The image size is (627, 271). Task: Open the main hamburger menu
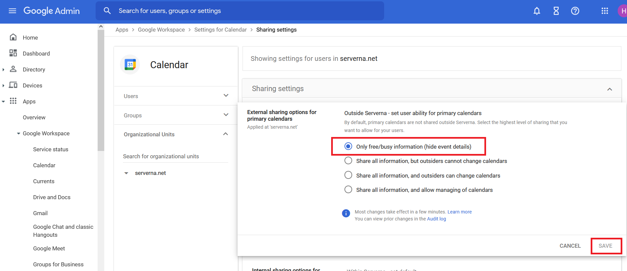coord(12,11)
